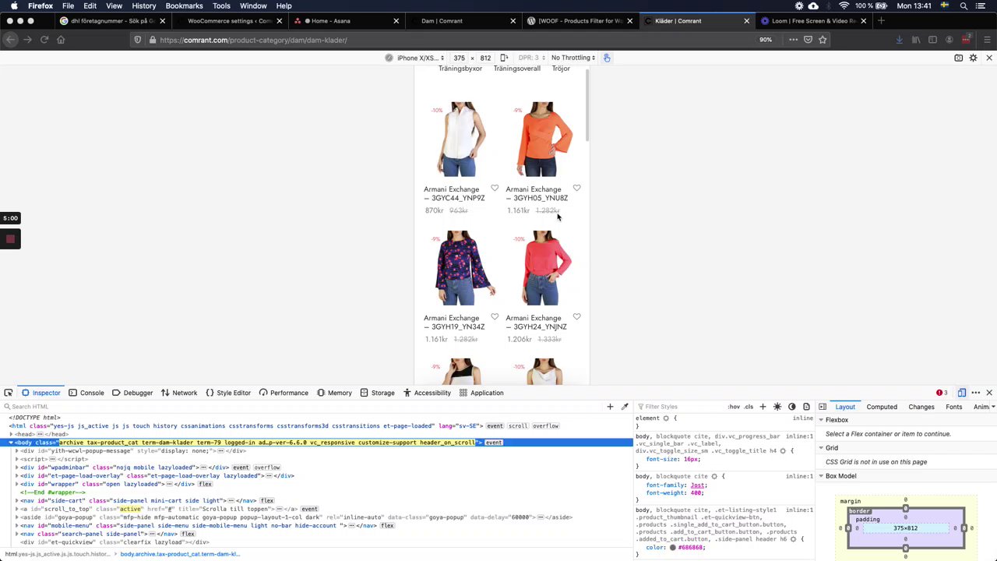
Task: Collapse the Grid section
Action: (821, 448)
